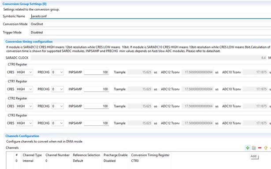Click the Duplicate channel copy icon
The width and height of the screenshot is (271, 169).
(254, 148)
